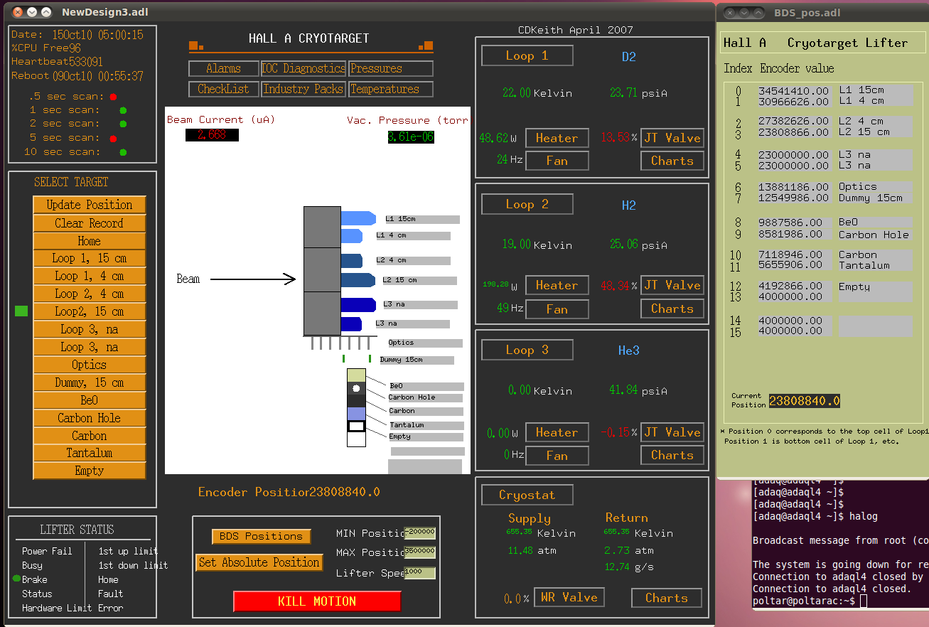The width and height of the screenshot is (929, 627).
Task: Click Set Absolute Position
Action: (x=259, y=563)
